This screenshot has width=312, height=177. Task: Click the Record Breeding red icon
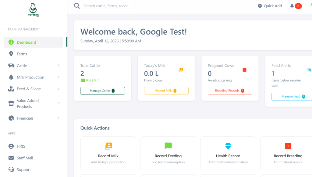(288, 146)
